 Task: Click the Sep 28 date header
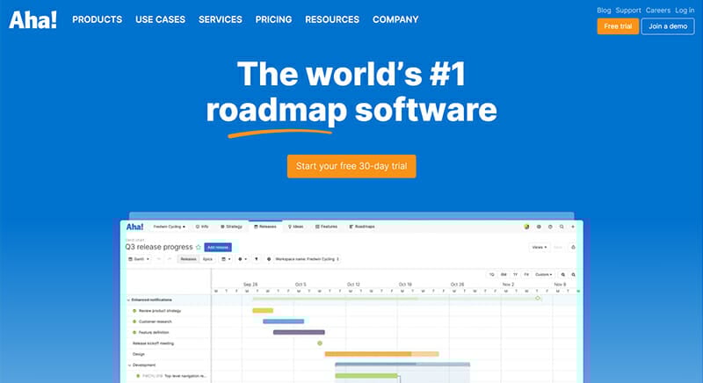click(x=250, y=285)
